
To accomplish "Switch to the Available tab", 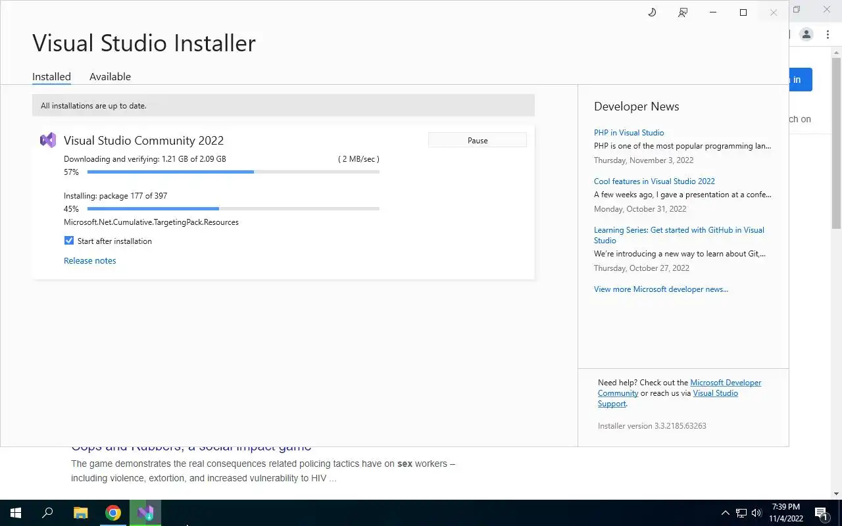I will [x=110, y=76].
